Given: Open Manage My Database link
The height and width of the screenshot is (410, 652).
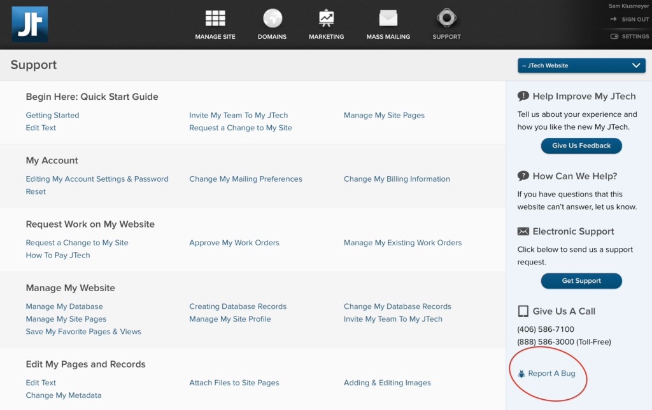Looking at the screenshot, I should 64,306.
